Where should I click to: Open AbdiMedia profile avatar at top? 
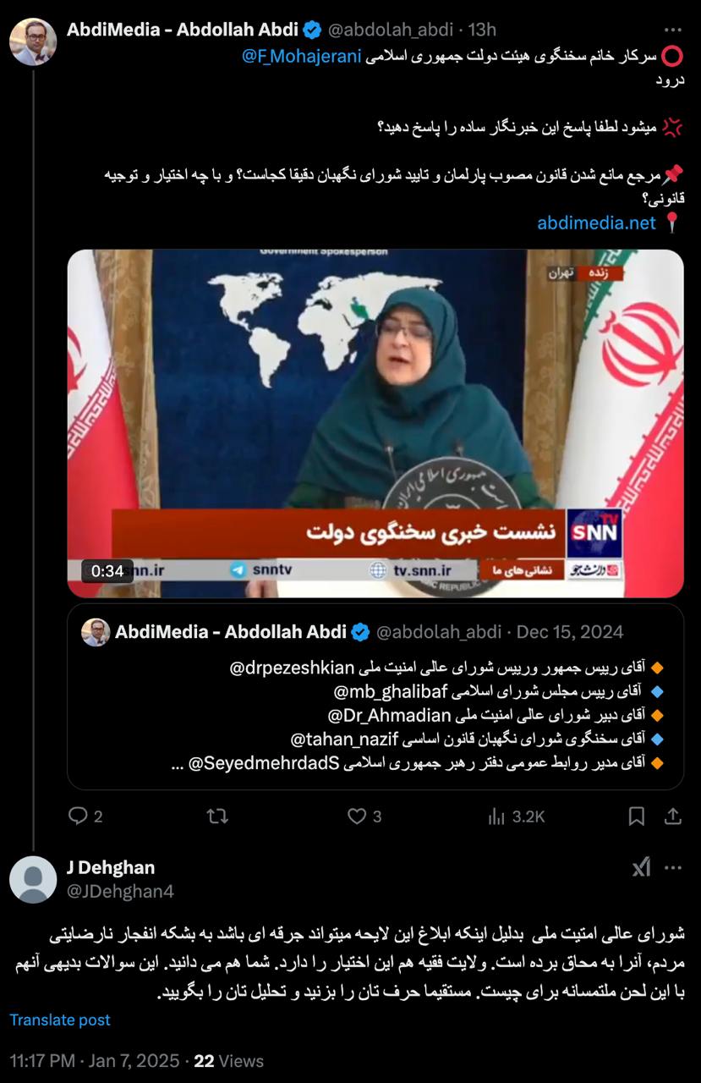click(x=33, y=41)
